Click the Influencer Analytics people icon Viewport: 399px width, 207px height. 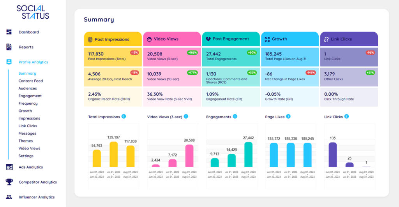pos(9,197)
